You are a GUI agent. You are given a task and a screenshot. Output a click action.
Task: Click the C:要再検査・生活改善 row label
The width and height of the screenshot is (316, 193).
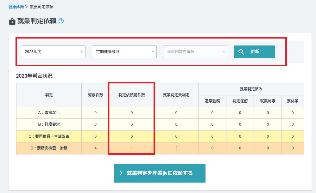point(49,136)
